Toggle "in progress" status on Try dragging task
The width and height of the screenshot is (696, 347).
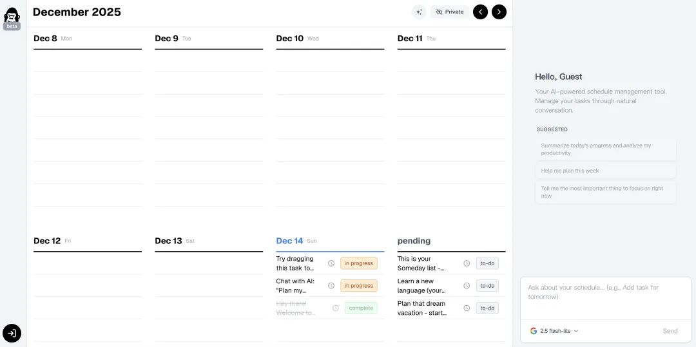(x=359, y=263)
